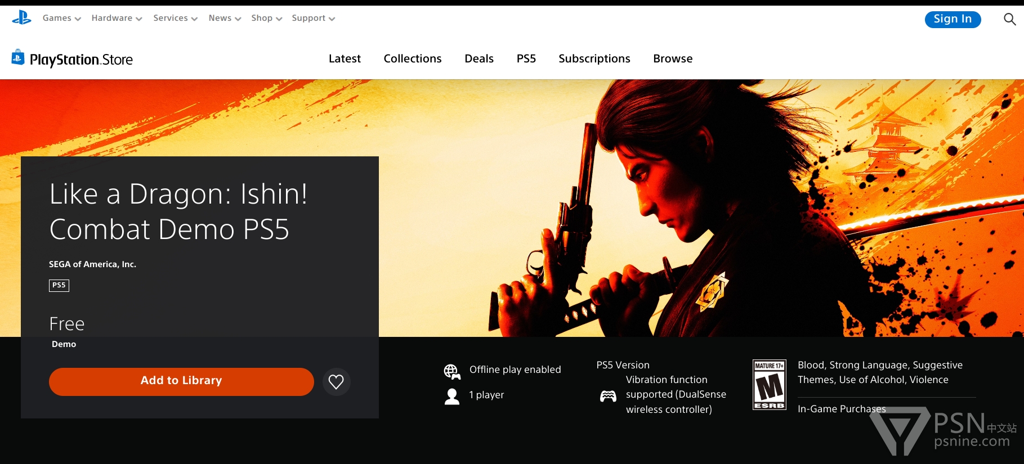Open the Deals store tab
The image size is (1024, 464).
click(479, 58)
